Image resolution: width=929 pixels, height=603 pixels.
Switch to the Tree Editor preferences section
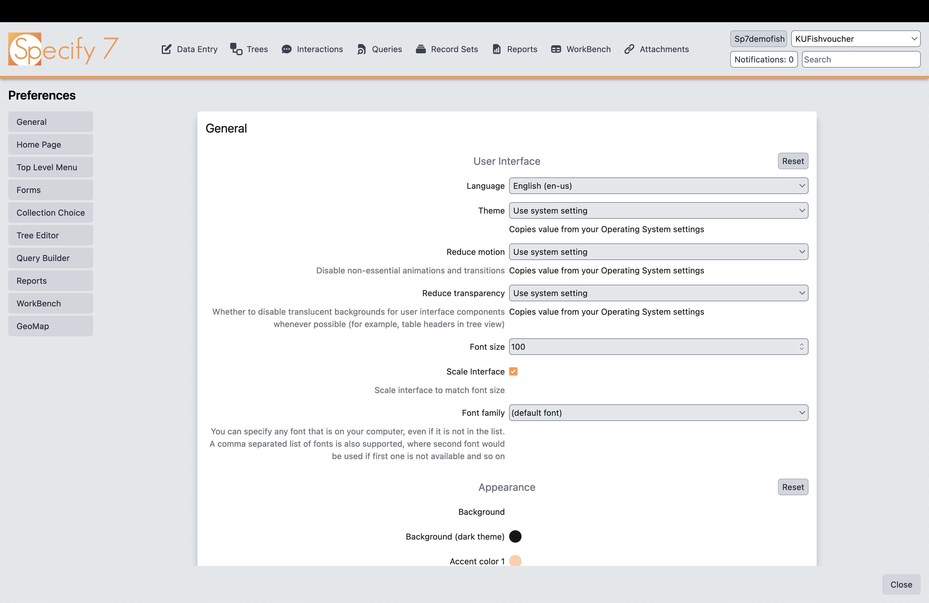pos(50,235)
